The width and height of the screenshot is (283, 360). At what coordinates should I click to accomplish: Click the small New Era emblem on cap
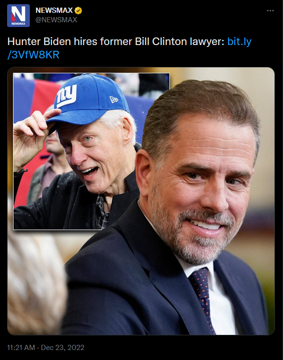click(114, 100)
